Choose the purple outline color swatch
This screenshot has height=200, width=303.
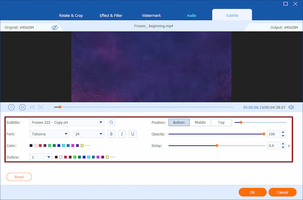coord(103,157)
